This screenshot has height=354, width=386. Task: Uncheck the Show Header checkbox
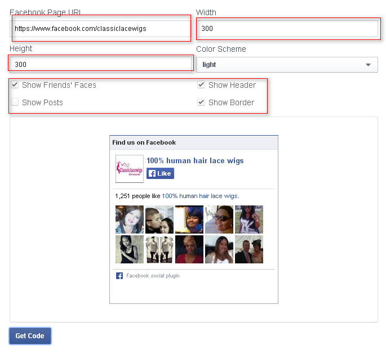point(201,85)
